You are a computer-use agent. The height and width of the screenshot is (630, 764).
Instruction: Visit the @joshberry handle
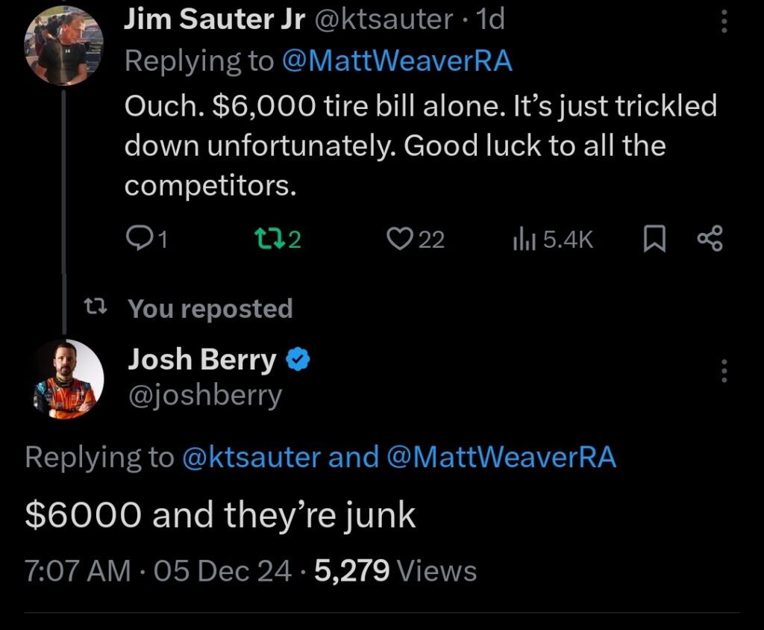tap(204, 395)
